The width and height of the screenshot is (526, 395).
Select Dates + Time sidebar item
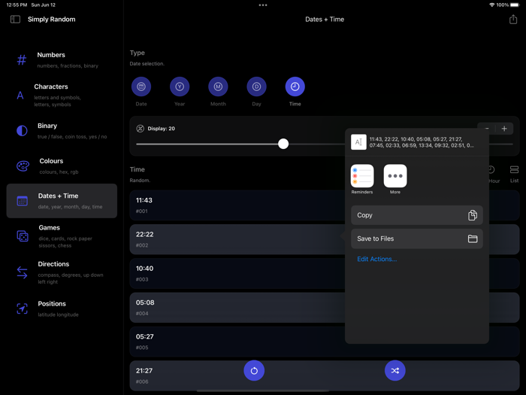tap(62, 201)
